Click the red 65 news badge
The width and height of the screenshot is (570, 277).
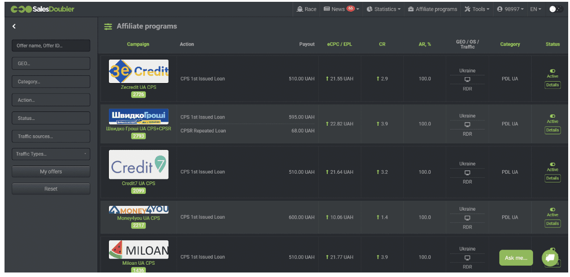coord(350,8)
